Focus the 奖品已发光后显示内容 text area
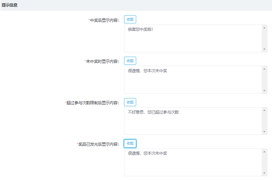This screenshot has width=272, height=180. 193,162
